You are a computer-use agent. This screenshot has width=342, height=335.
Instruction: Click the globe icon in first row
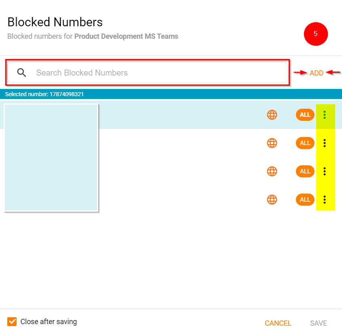[272, 115]
